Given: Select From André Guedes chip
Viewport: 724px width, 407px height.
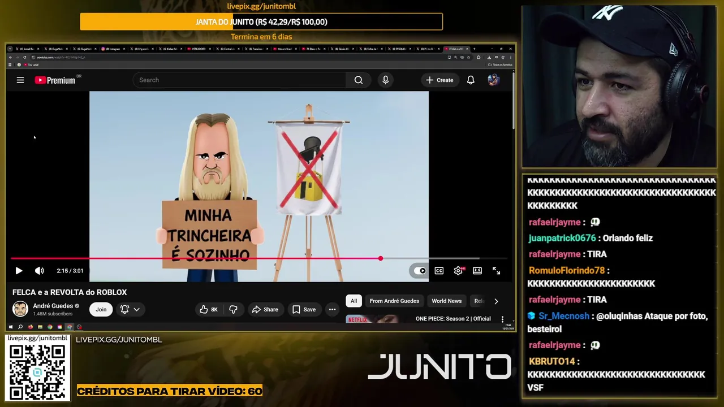Looking at the screenshot, I should [x=394, y=301].
